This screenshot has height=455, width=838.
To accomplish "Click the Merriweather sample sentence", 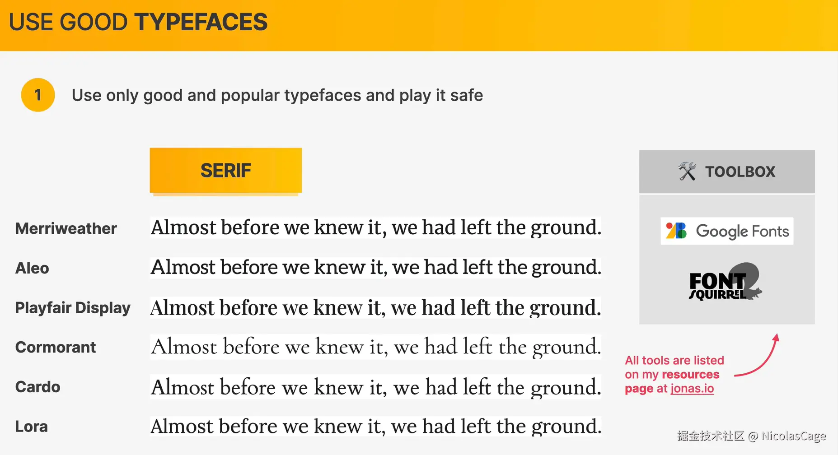I will (375, 227).
